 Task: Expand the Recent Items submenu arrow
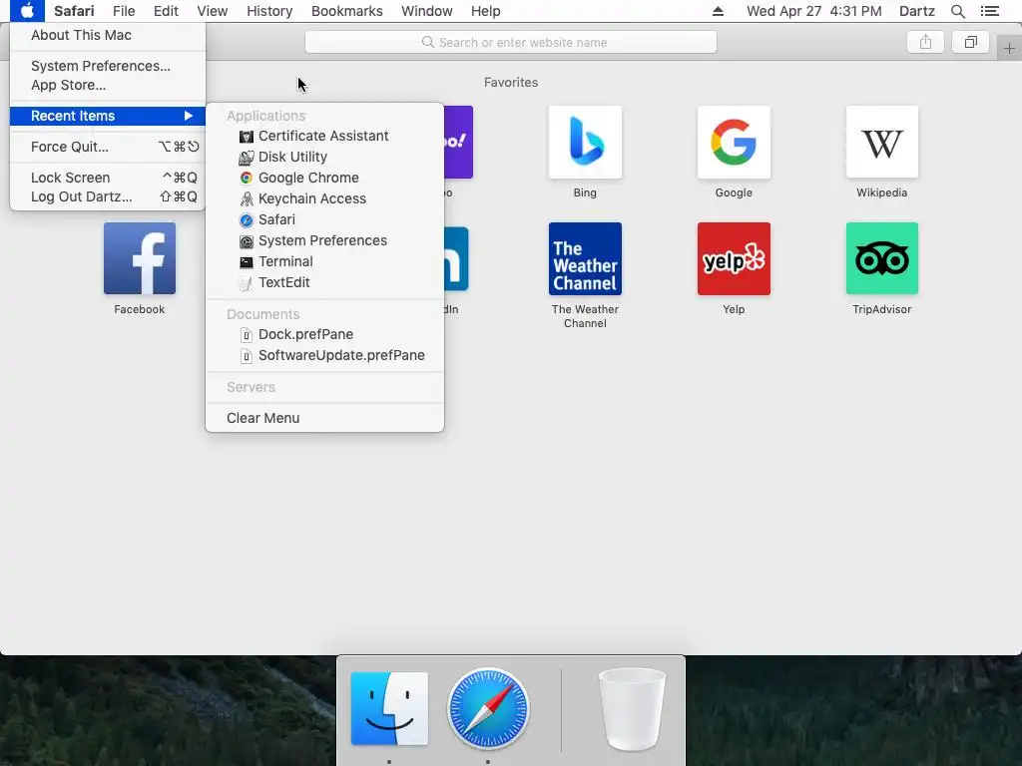(189, 116)
